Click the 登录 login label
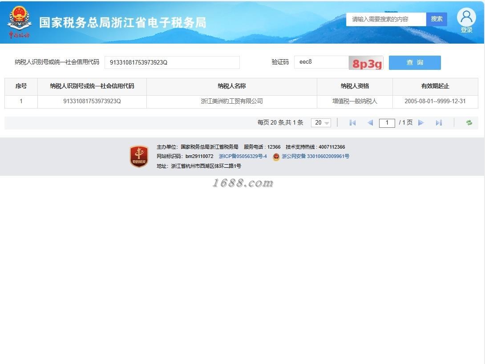 click(466, 30)
